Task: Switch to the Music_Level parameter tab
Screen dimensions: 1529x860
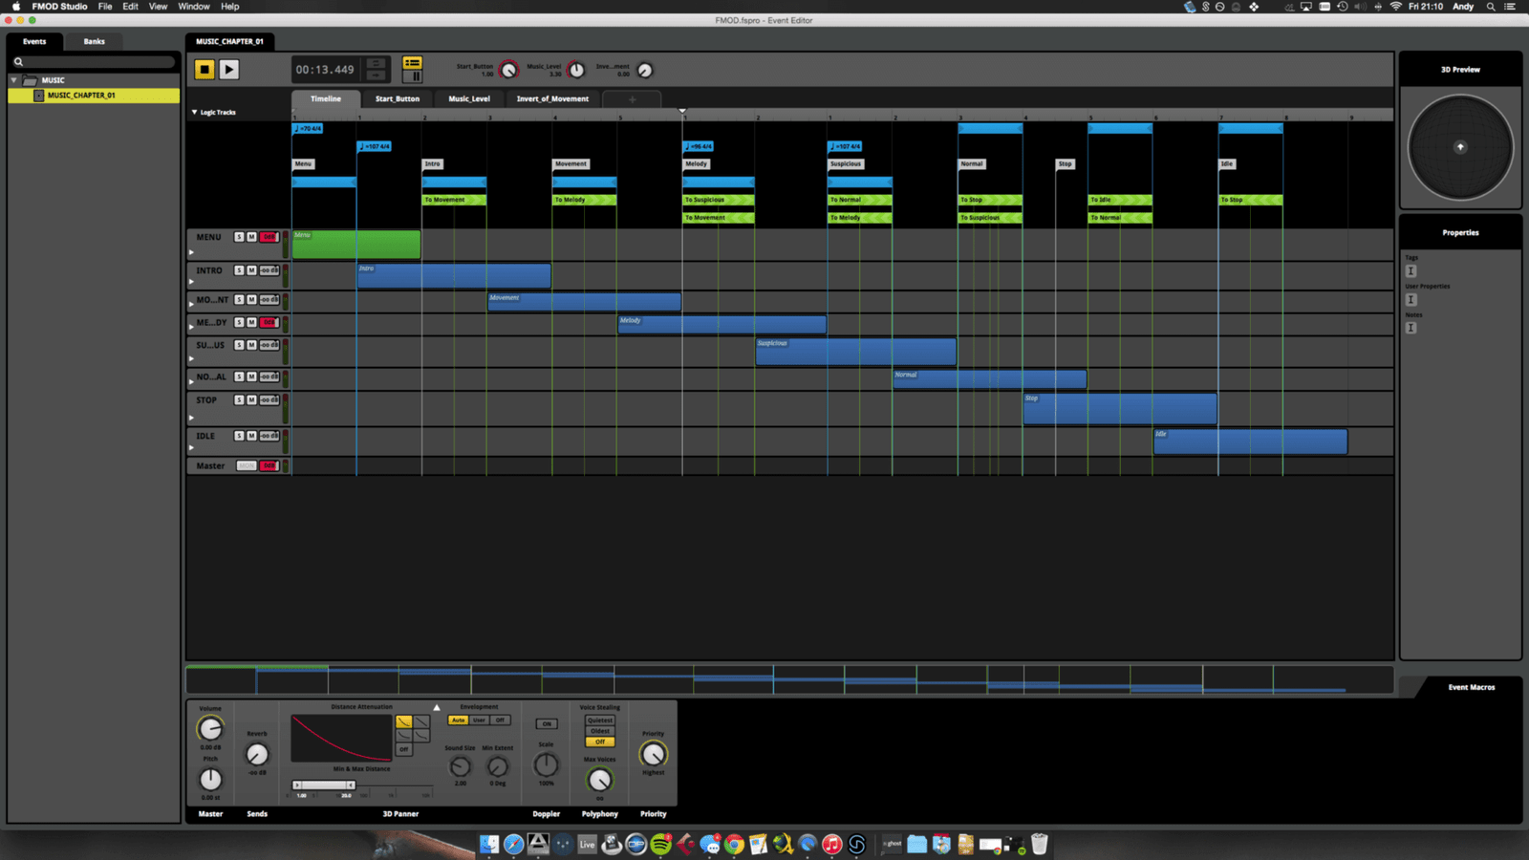Action: click(469, 98)
